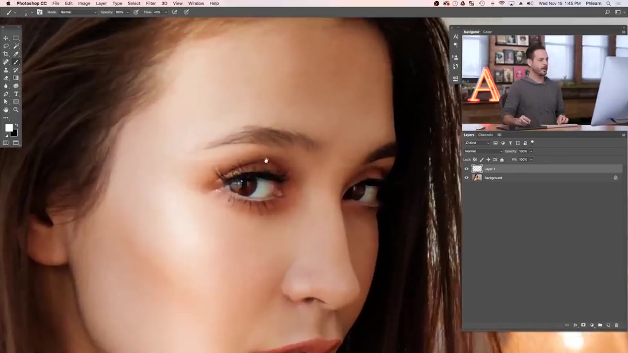Lock image pixels with brush icon
The width and height of the screenshot is (628, 353).
click(x=481, y=159)
